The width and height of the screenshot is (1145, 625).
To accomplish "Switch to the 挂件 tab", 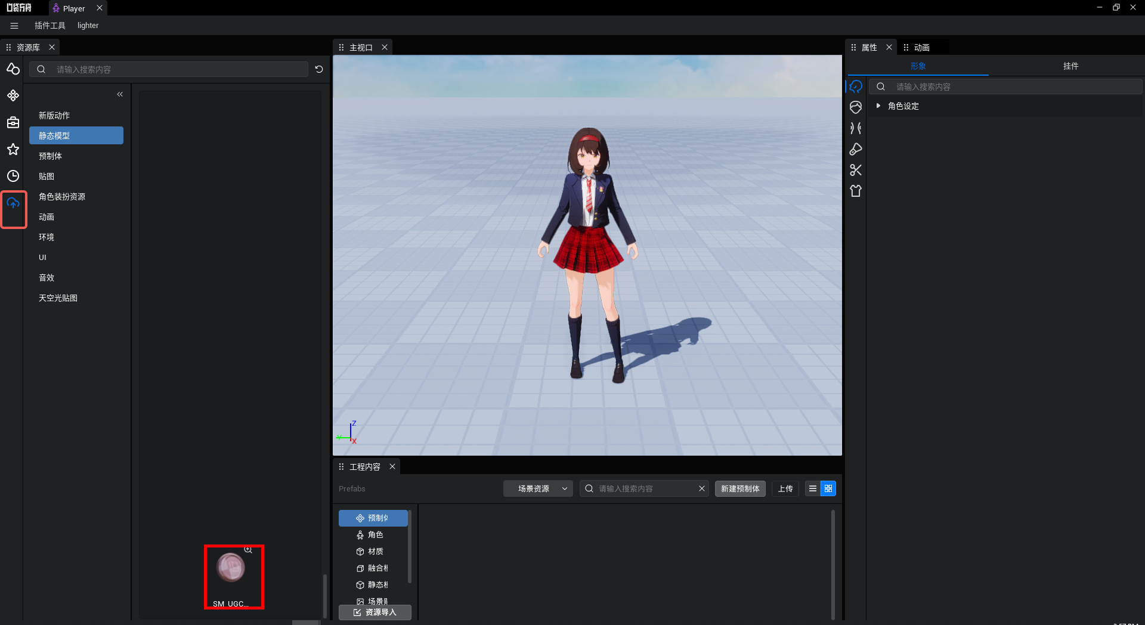I will [1070, 66].
